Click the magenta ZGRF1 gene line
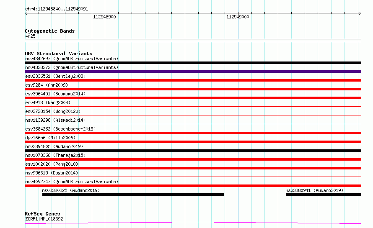 193,223
